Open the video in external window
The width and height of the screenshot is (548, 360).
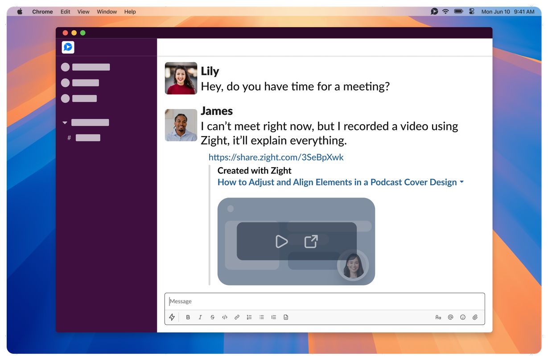[311, 241]
